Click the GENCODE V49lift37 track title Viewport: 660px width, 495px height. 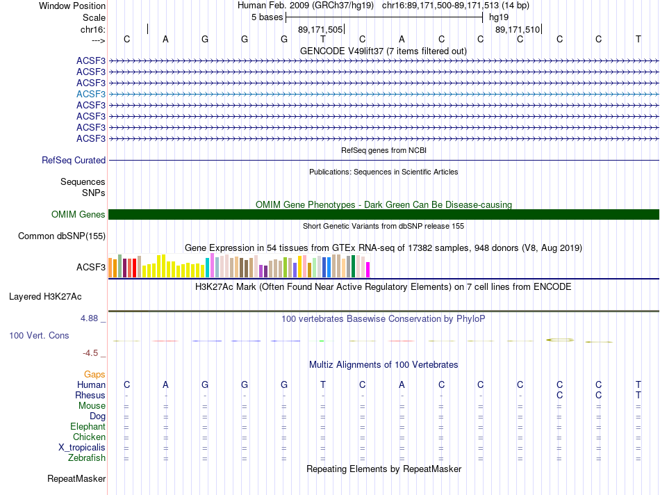click(x=383, y=51)
